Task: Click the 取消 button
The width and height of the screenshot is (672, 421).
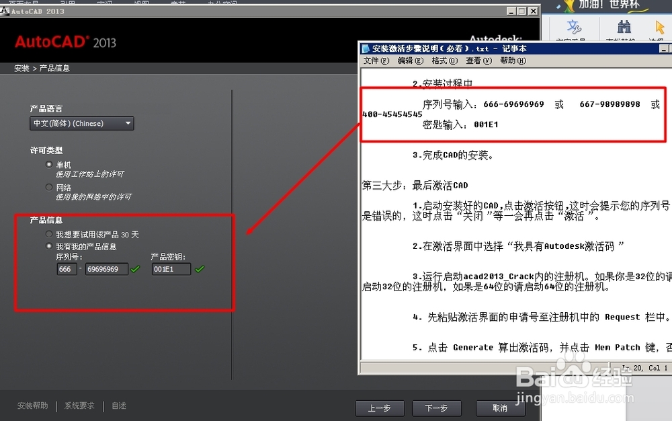Action: tap(501, 408)
